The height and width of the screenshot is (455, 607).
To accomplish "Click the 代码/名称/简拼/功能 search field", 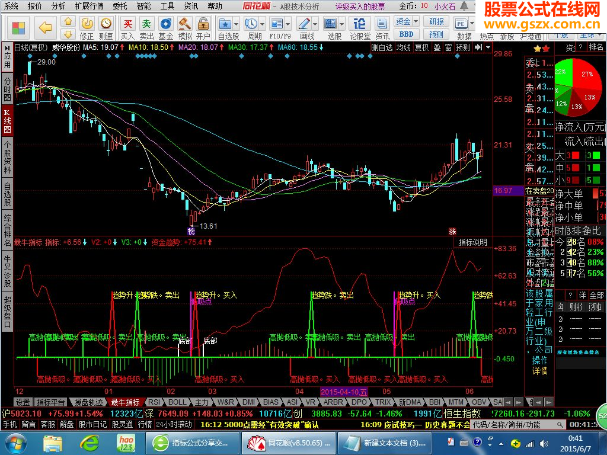I will pos(517,424).
